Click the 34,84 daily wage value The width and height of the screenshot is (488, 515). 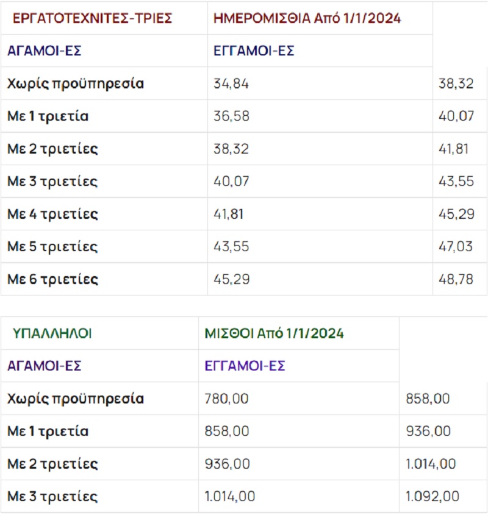231,83
